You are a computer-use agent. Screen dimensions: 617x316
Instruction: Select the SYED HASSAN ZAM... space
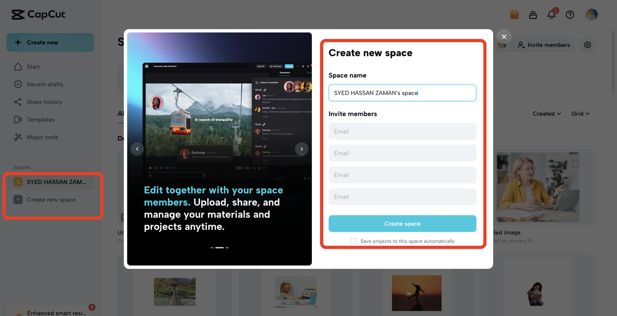50,182
